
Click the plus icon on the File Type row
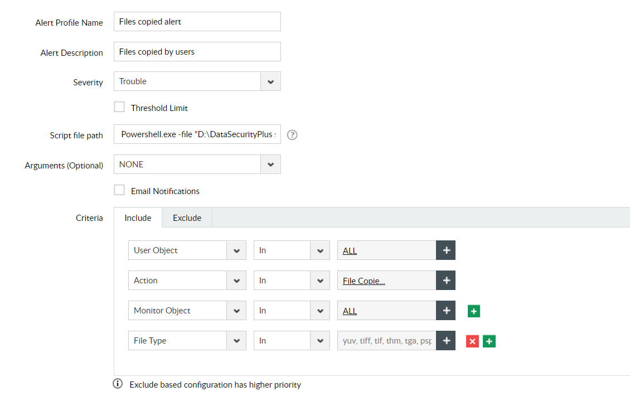[446, 340]
